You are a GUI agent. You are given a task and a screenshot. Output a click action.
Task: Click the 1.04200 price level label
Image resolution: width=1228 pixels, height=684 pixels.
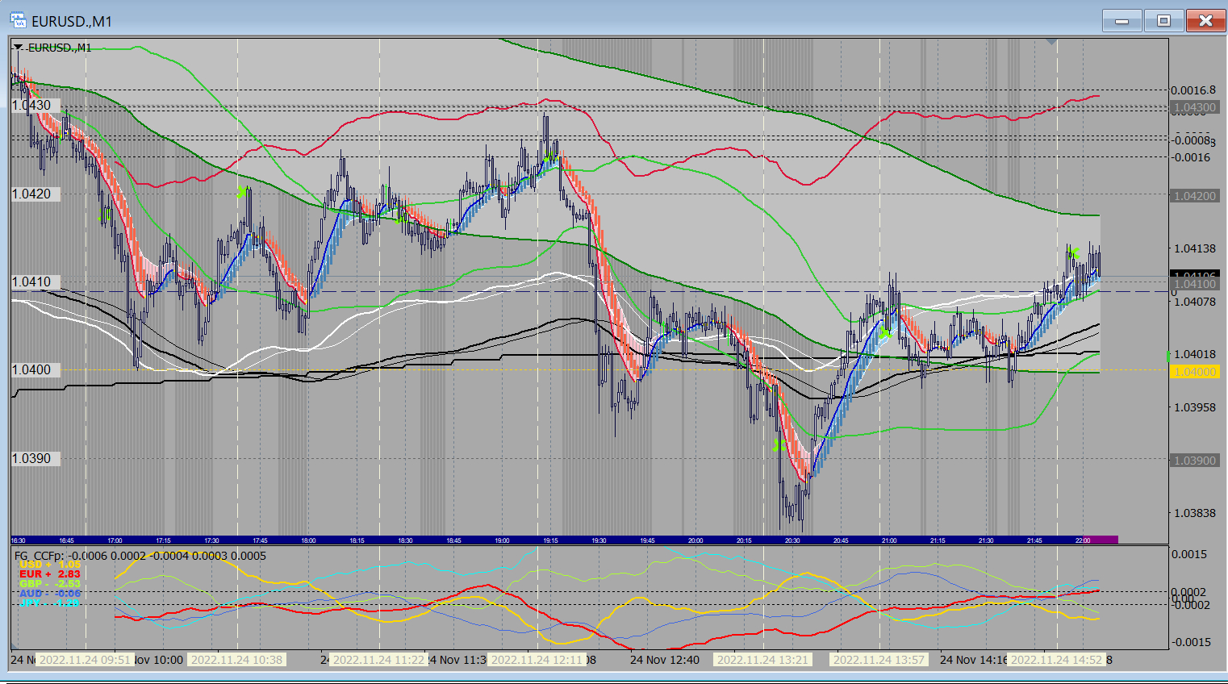1194,196
